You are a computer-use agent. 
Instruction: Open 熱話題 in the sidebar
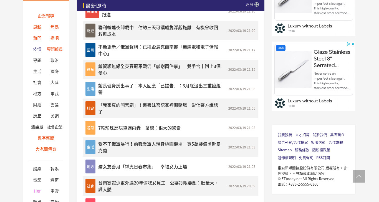click(x=37, y=127)
